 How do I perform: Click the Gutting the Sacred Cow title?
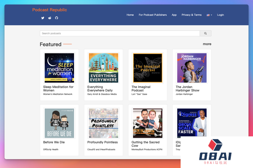tap(145, 144)
